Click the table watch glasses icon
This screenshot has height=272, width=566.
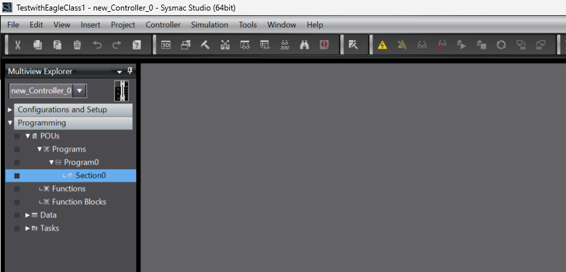tap(265, 45)
